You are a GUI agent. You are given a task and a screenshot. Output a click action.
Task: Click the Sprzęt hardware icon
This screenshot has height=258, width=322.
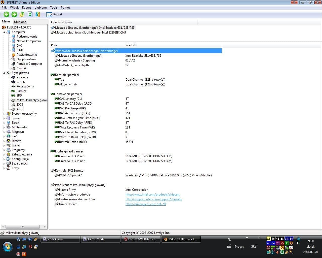click(9, 145)
